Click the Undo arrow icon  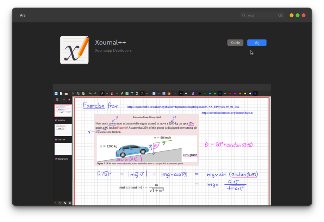coord(90,94)
